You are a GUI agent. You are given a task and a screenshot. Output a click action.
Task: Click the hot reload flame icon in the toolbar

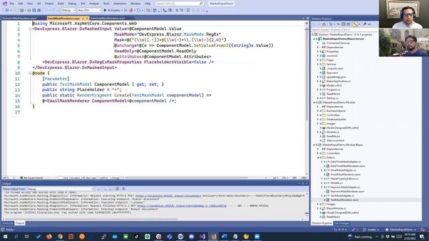[x=131, y=10]
